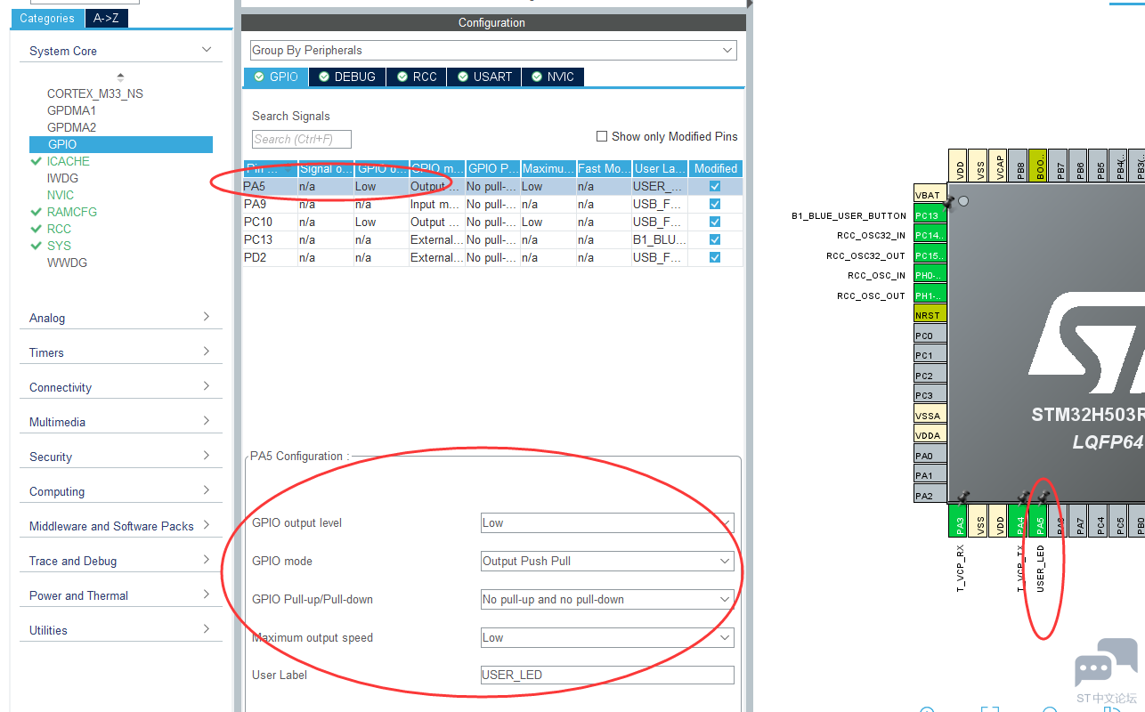The width and height of the screenshot is (1145, 712).
Task: Sort table by the Modified column header
Action: tap(716, 168)
